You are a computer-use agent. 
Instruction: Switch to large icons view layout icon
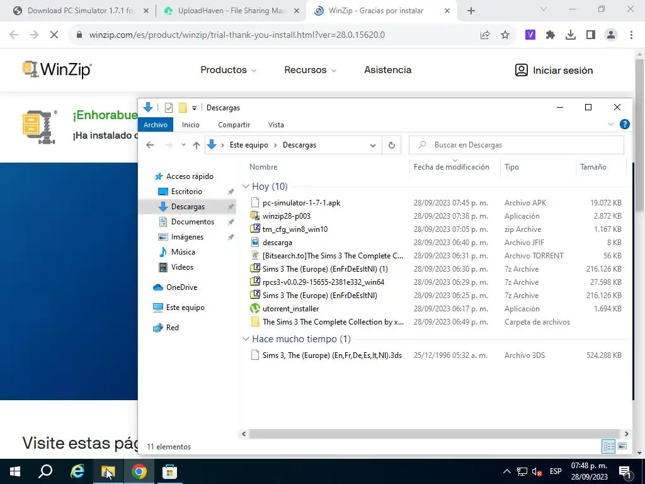click(622, 446)
